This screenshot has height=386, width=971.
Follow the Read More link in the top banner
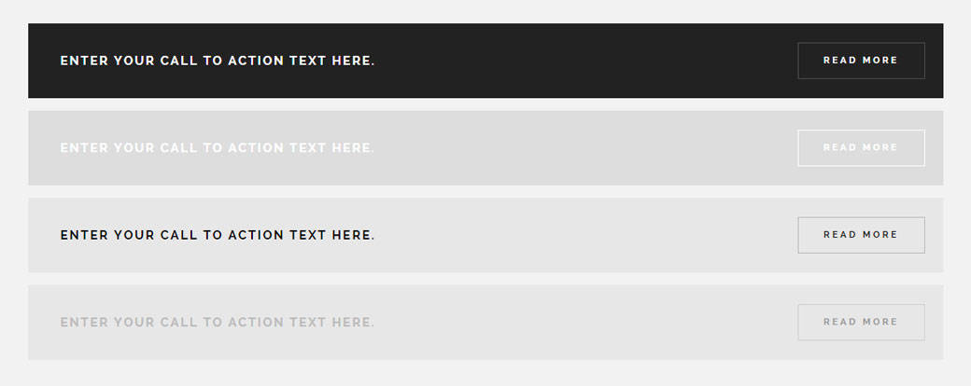[861, 61]
